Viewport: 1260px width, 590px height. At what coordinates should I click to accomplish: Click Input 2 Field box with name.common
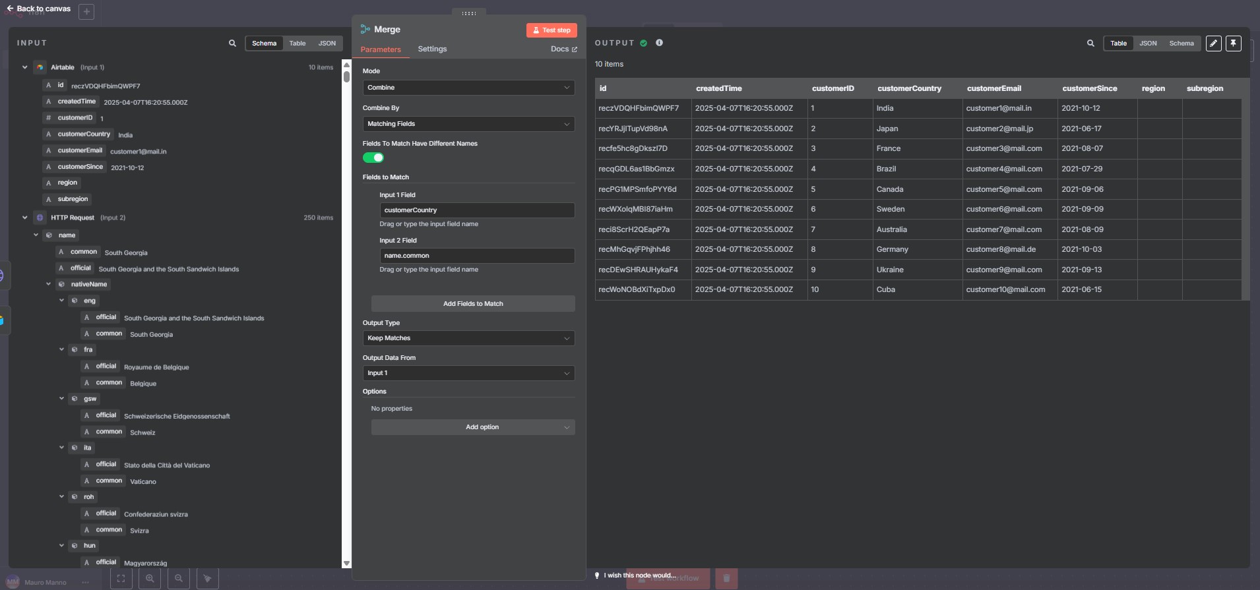pyautogui.click(x=477, y=256)
